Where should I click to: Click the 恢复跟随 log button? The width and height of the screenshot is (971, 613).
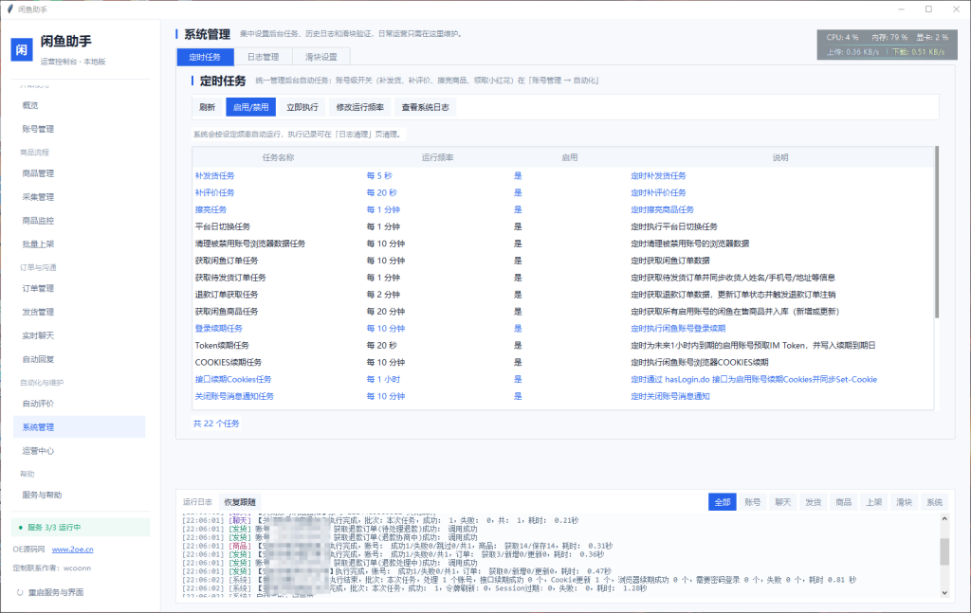click(x=240, y=502)
